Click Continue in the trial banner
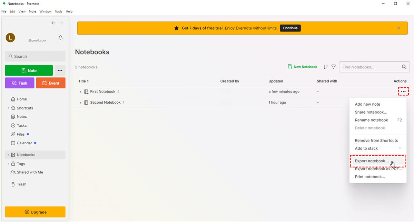 (290, 28)
